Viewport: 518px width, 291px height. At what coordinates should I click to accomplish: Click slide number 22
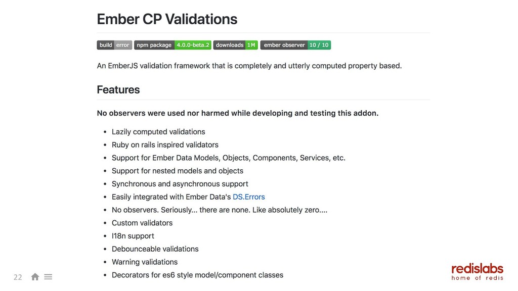pyautogui.click(x=18, y=277)
